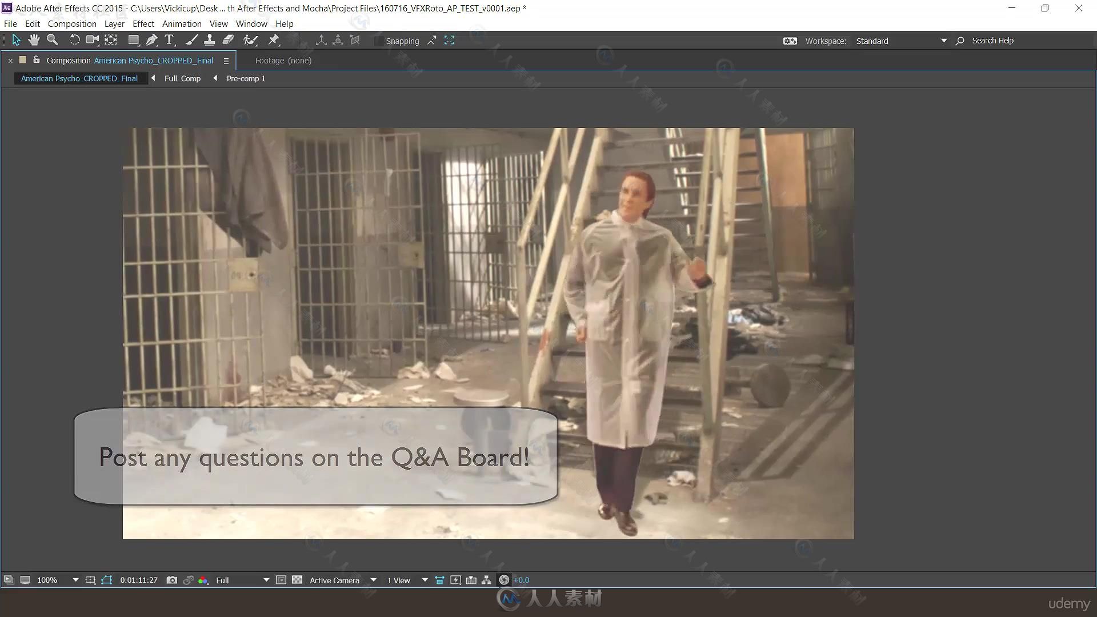The width and height of the screenshot is (1097, 617).
Task: Open the 1 View layout dropdown
Action: click(407, 580)
